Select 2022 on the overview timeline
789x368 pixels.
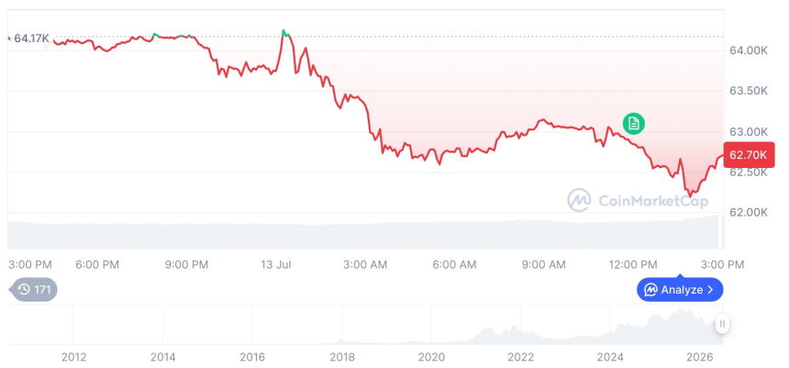521,357
